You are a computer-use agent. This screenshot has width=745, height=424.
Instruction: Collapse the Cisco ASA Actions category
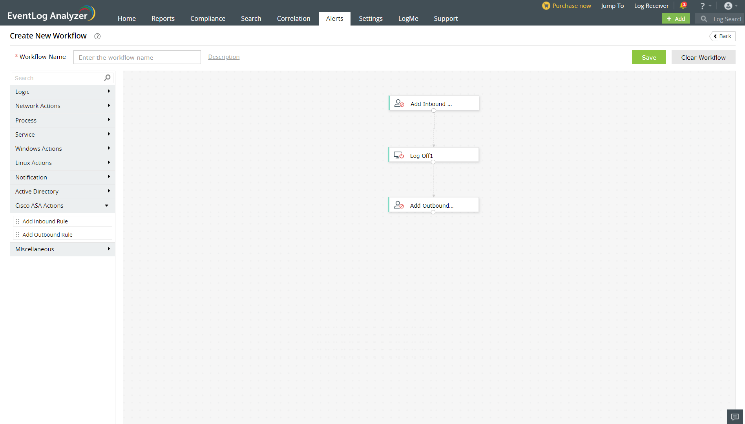click(x=62, y=206)
